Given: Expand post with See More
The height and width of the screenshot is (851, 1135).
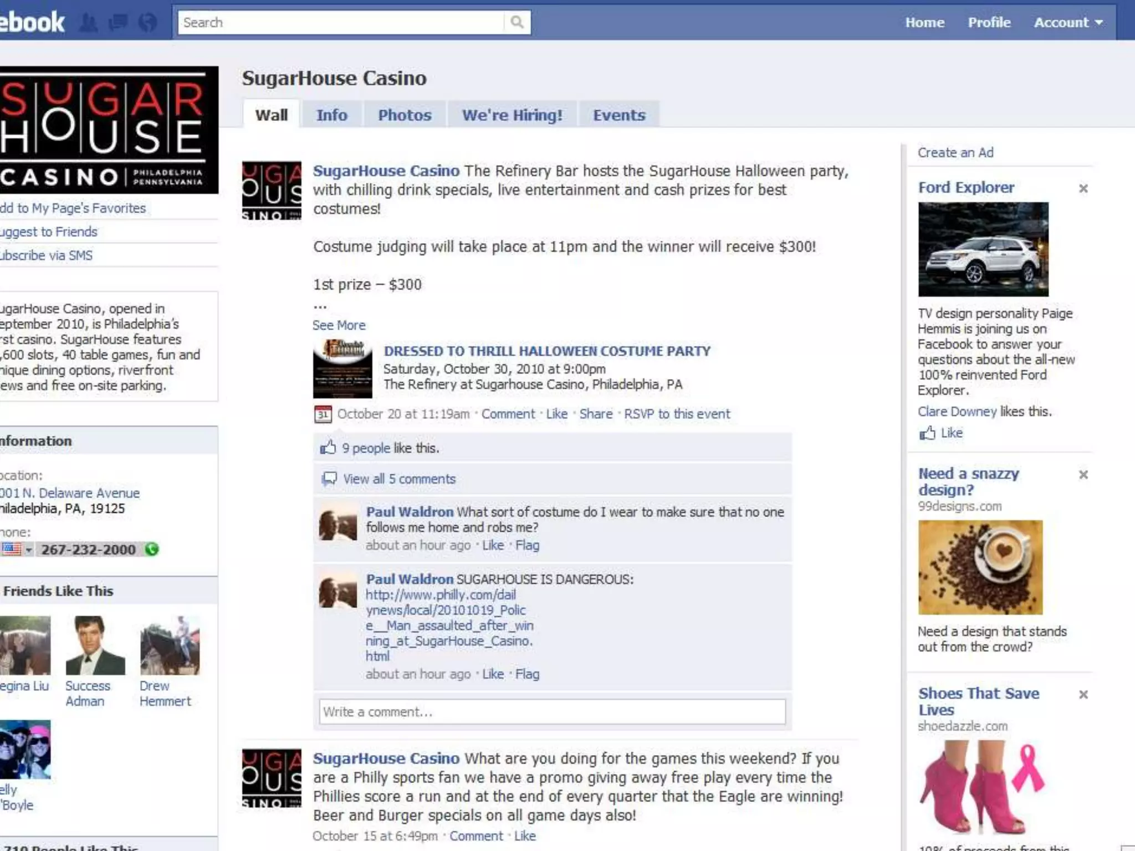Looking at the screenshot, I should tap(339, 325).
